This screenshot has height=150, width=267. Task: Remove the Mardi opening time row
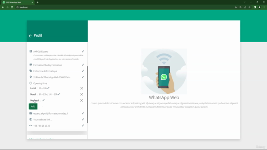82,94
